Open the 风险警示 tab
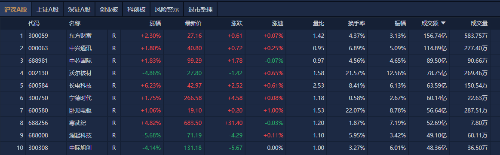This screenshot has height=155, width=500. pos(167,9)
